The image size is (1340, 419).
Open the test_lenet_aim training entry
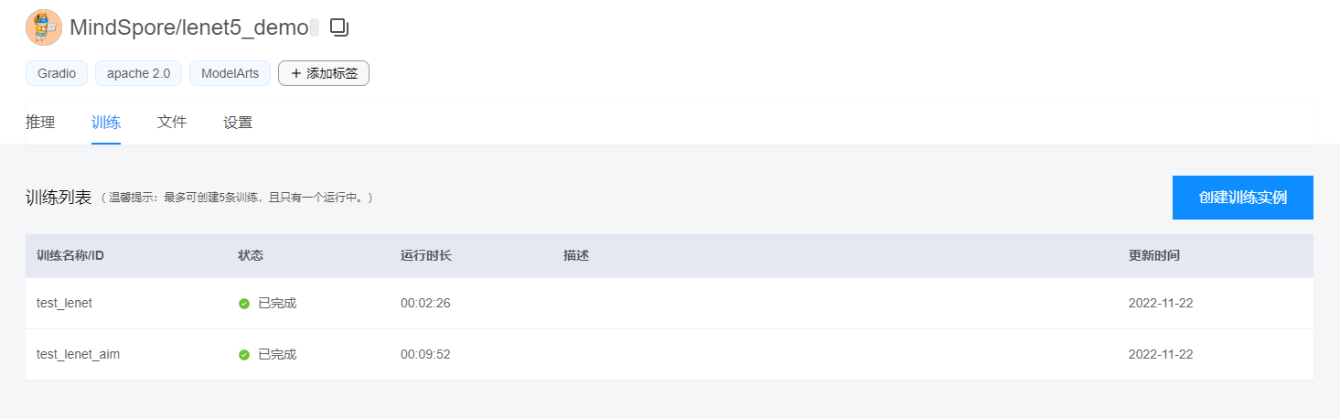click(x=78, y=355)
